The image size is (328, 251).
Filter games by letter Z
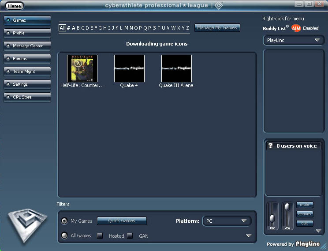click(x=188, y=28)
